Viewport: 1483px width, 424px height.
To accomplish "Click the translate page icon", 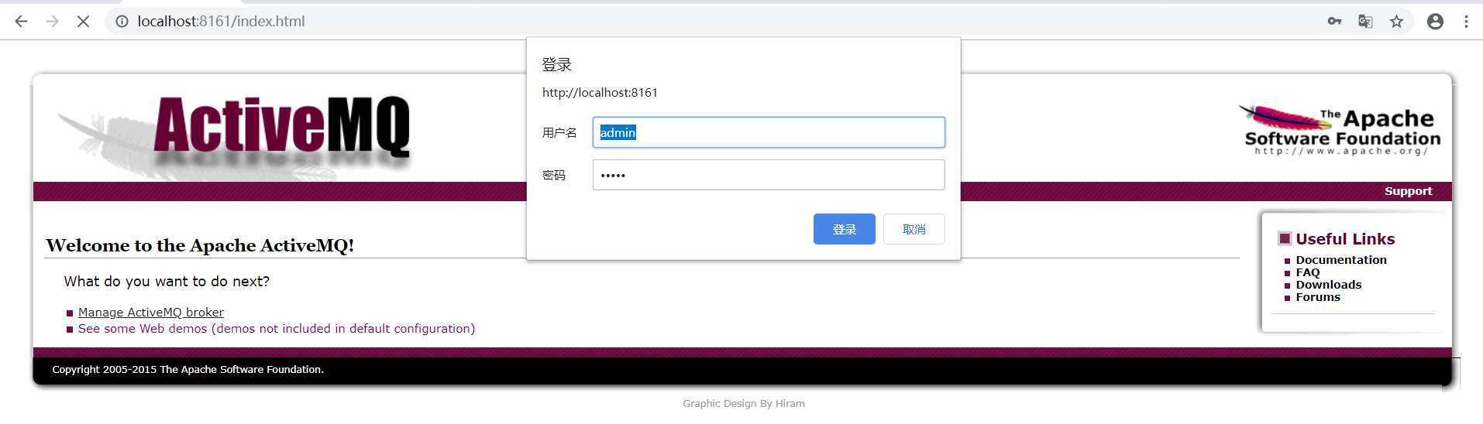I will coord(1365,22).
